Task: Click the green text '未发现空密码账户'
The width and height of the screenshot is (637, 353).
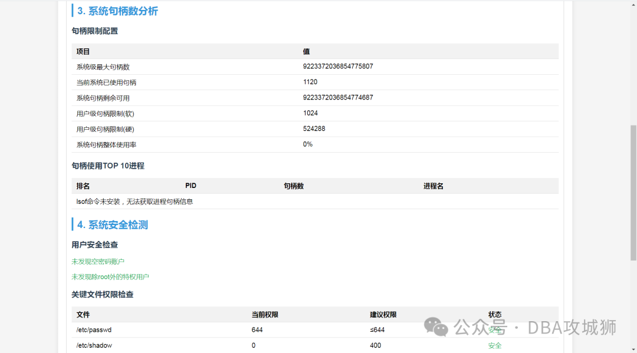Action: tap(98, 262)
